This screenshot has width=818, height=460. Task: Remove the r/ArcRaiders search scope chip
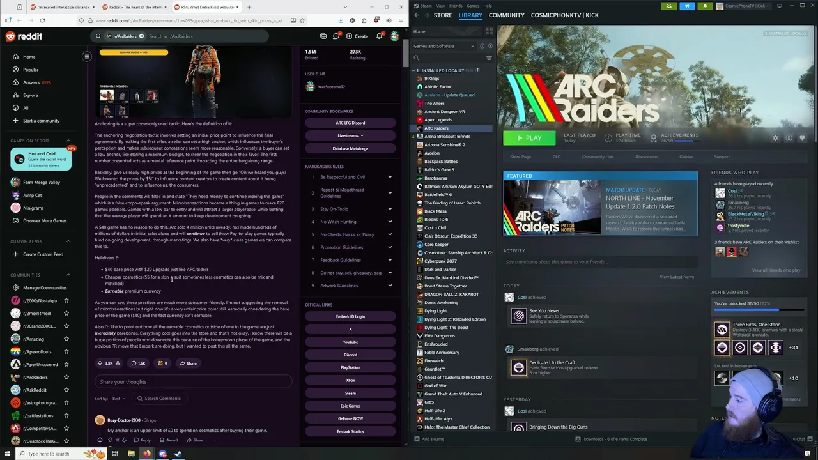[141, 36]
